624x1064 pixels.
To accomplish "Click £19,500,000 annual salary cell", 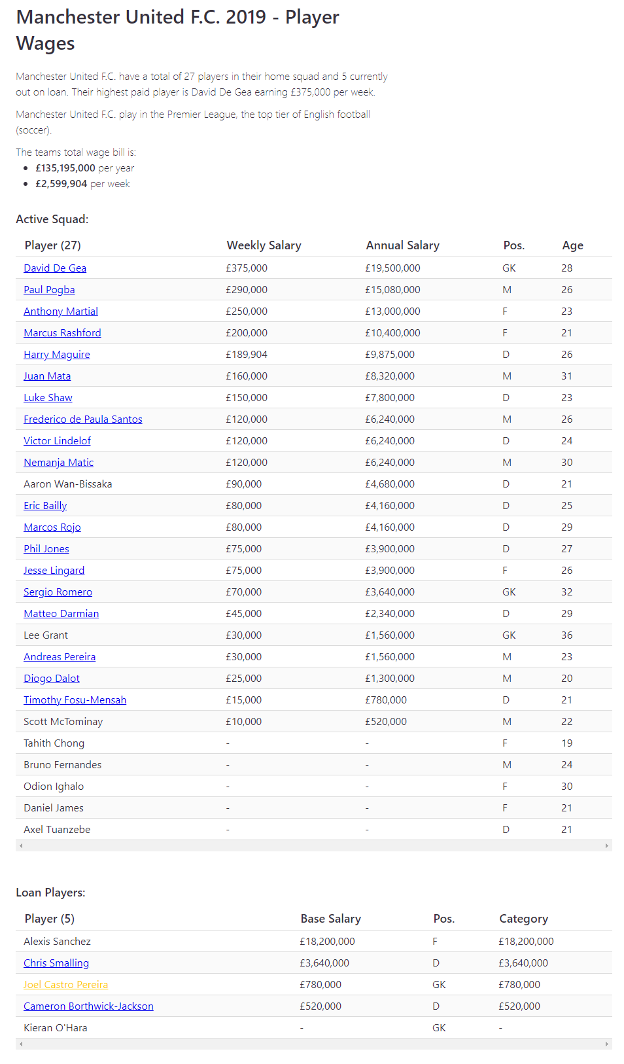I will point(392,268).
